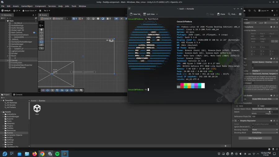Click Main scene asset thumbnail
The width and height of the screenshot is (279, 157).
coord(37,108)
